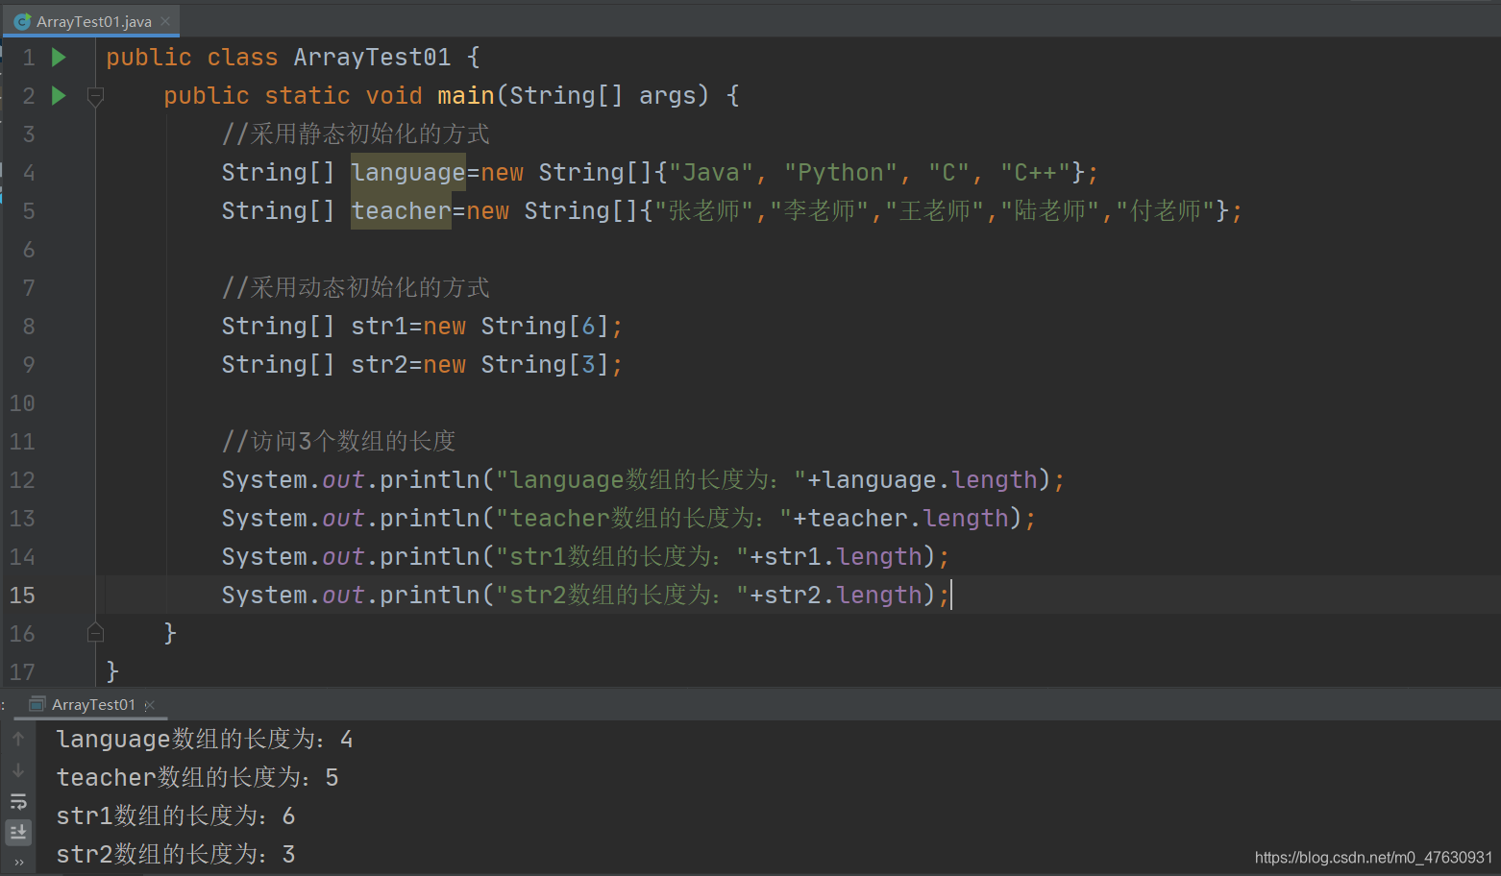Click the Java class icon on editor tab
This screenshot has height=876, width=1501.
click(x=22, y=21)
